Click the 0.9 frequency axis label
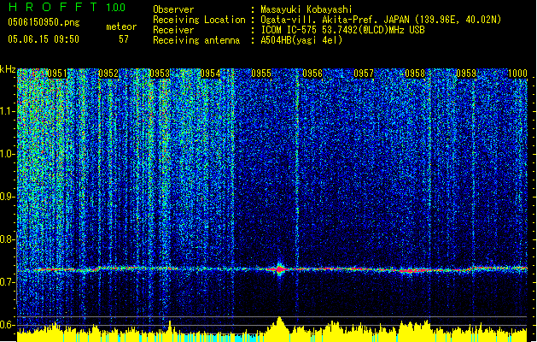Screen dimensions: 537x342 (8, 197)
